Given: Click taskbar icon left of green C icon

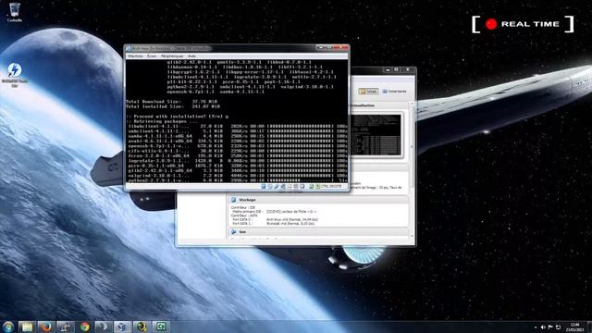Looking at the screenshot, I should pyautogui.click(x=142, y=327).
